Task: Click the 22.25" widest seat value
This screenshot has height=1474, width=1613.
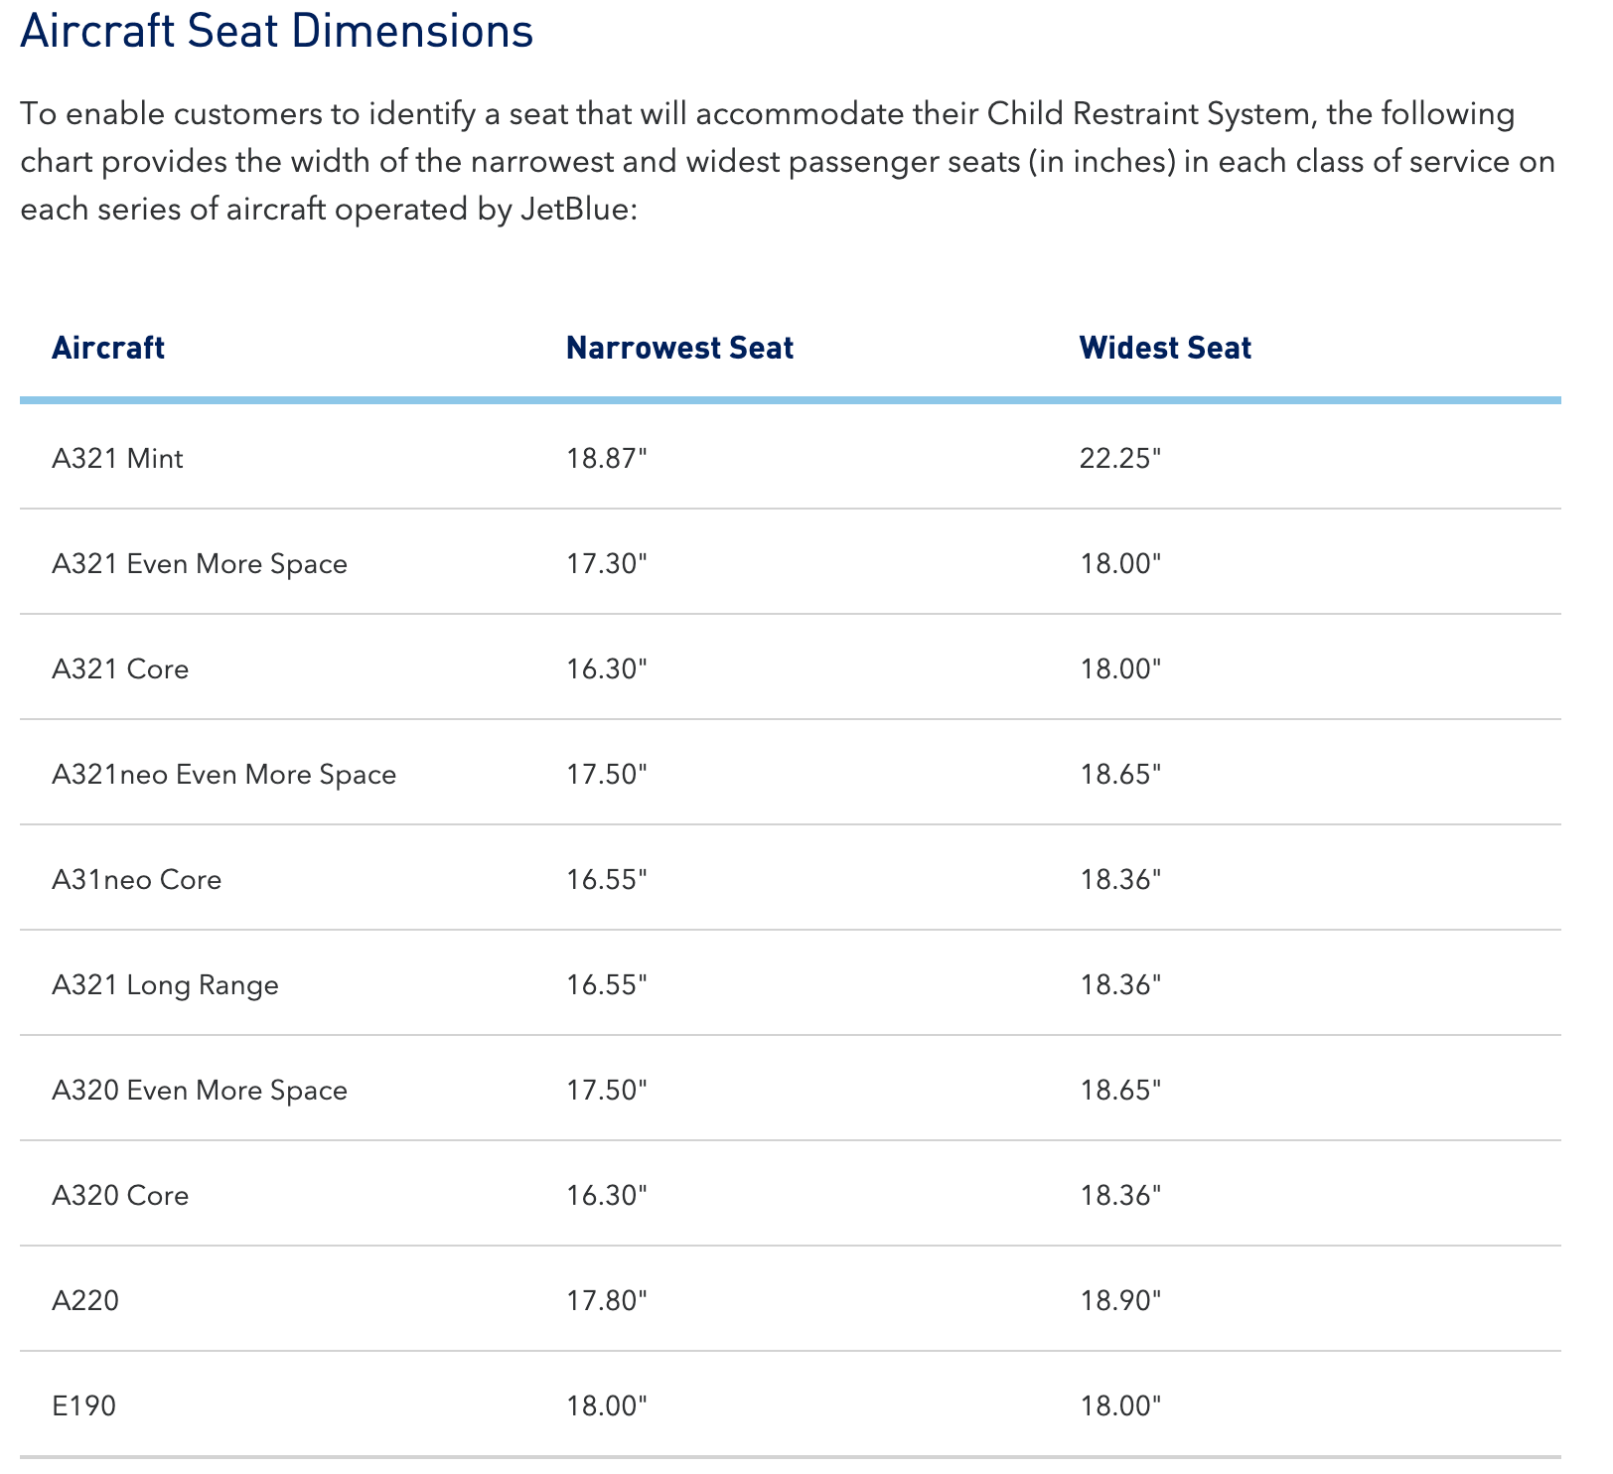Action: 1120,459
